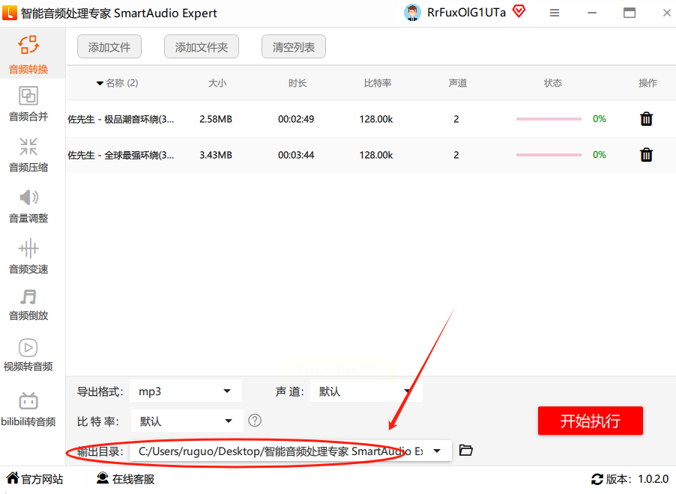Image resolution: width=676 pixels, height=494 pixels.
Task: Expand the 导出格式 mp3 dropdown
Action: pos(186,391)
